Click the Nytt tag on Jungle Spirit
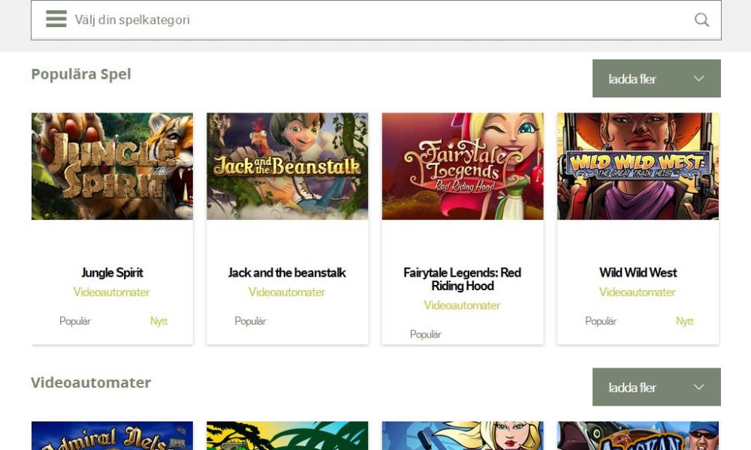Viewport: 751px width, 450px height. (x=159, y=321)
